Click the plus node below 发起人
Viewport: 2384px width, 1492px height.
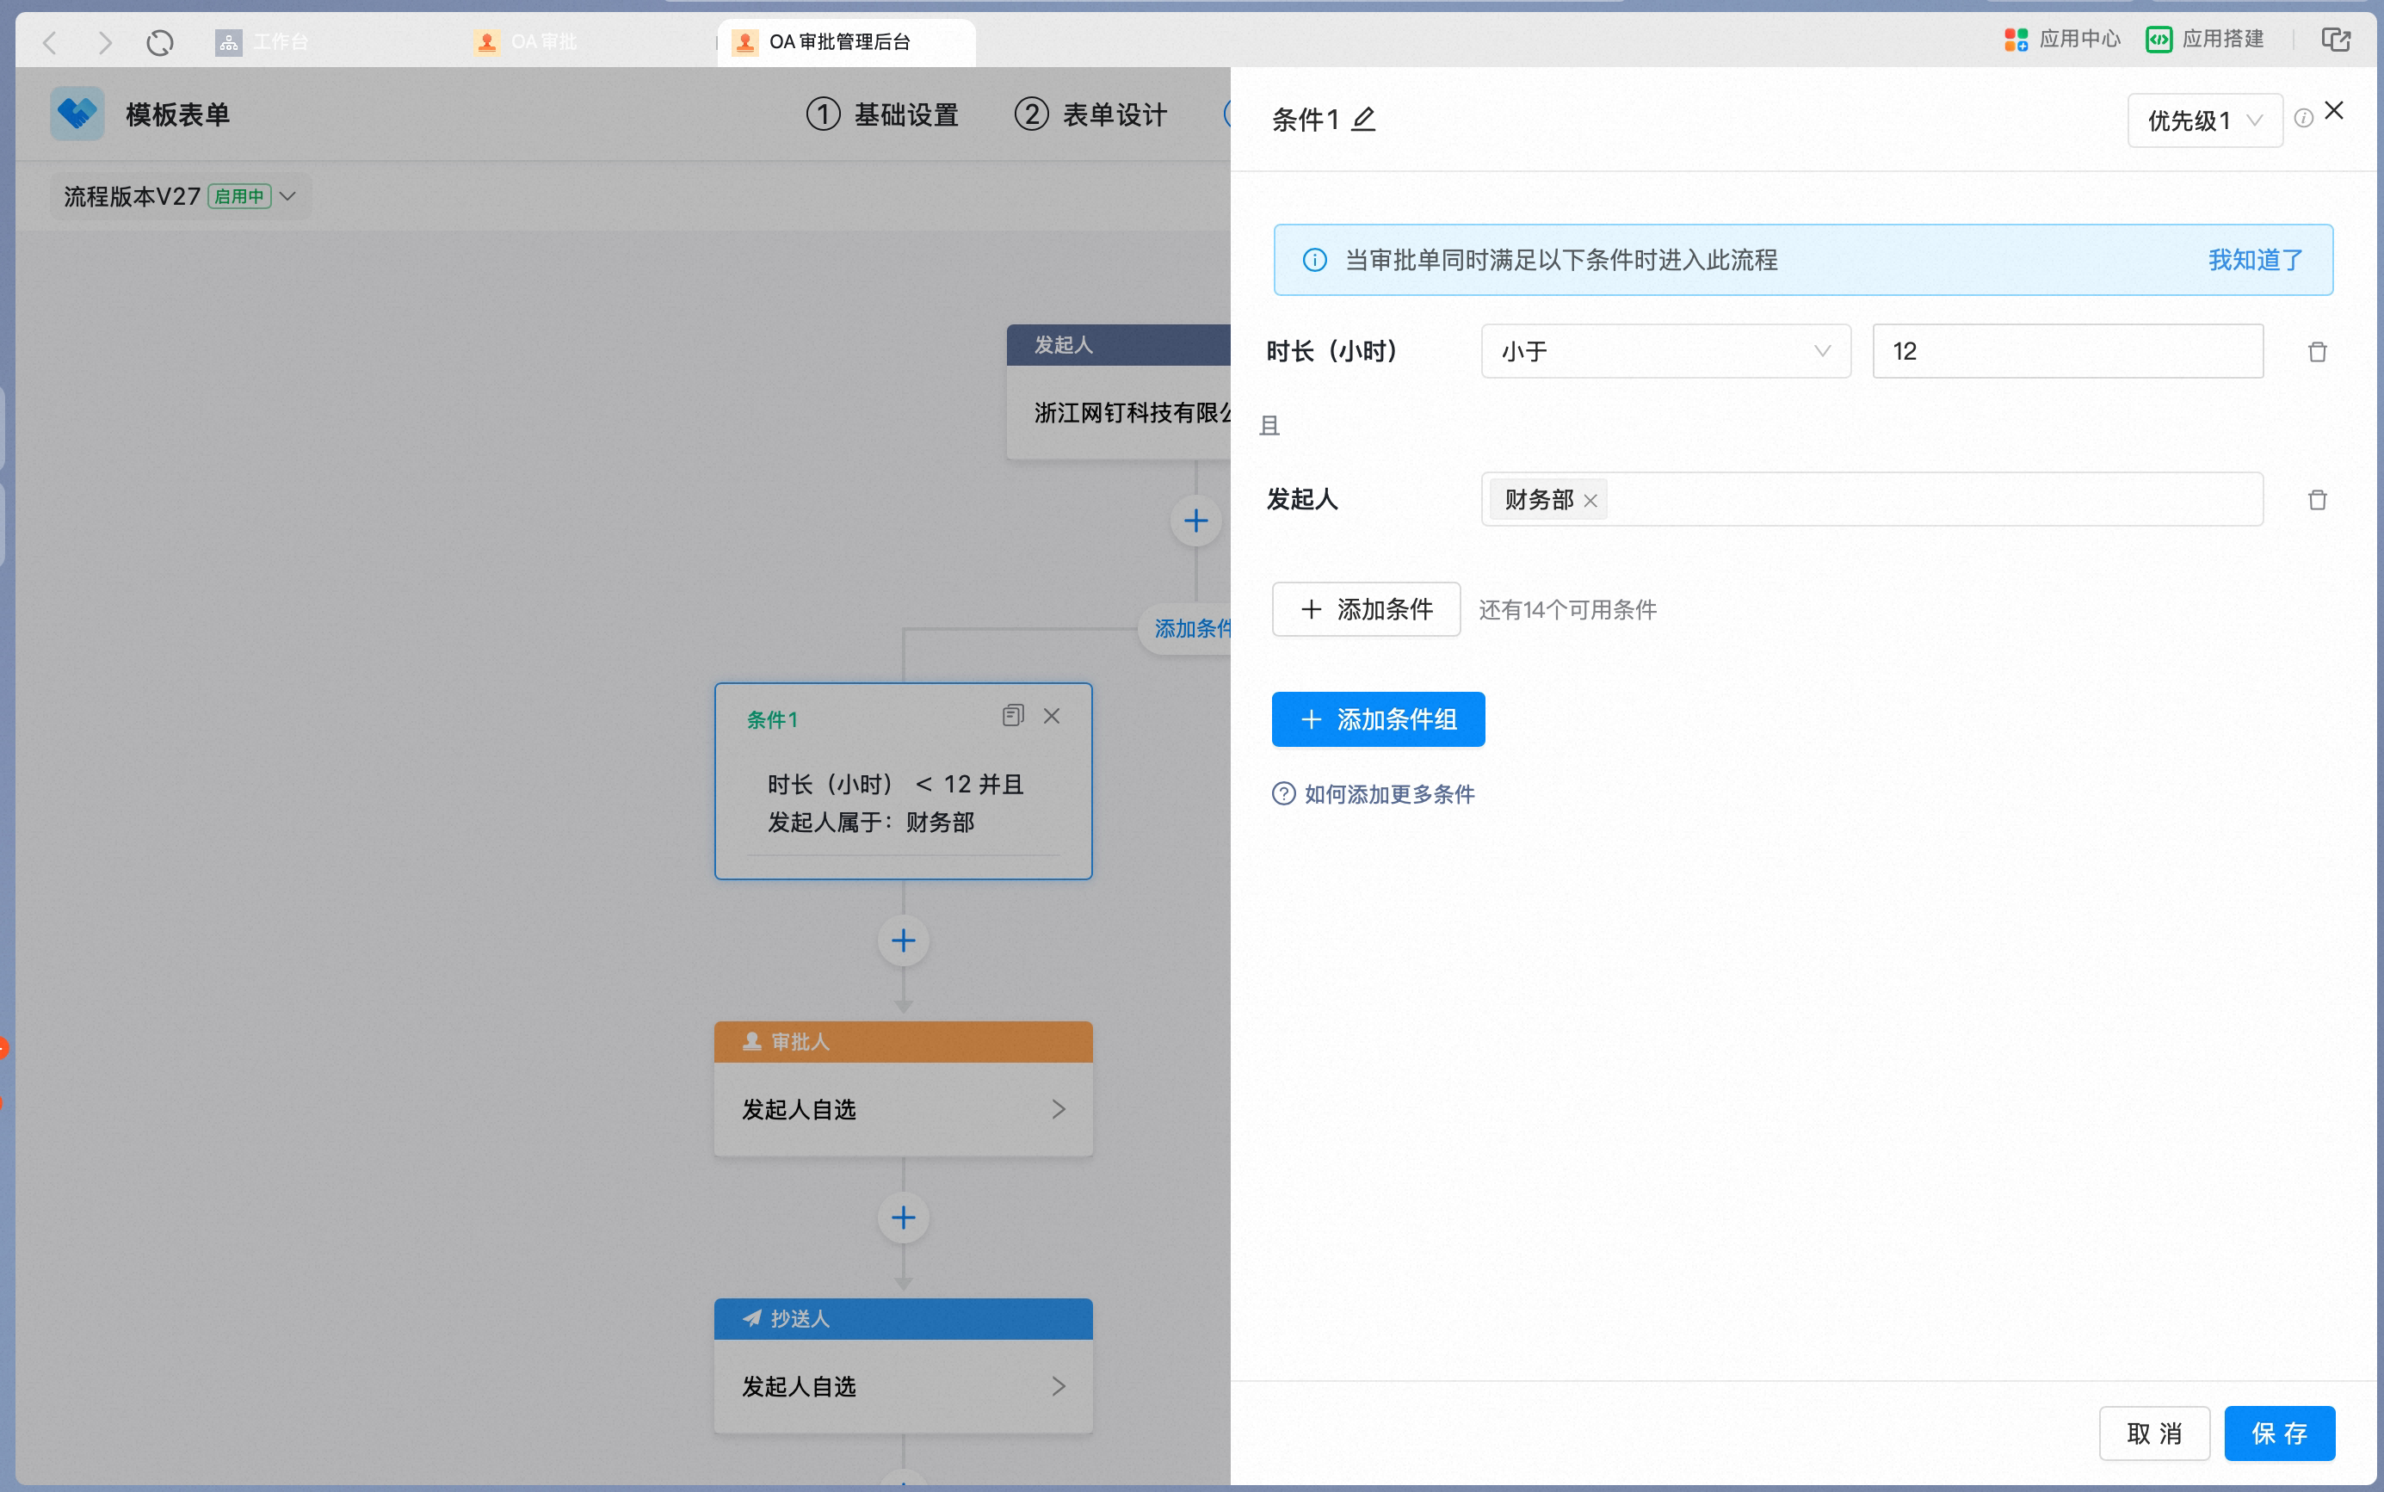(1195, 521)
